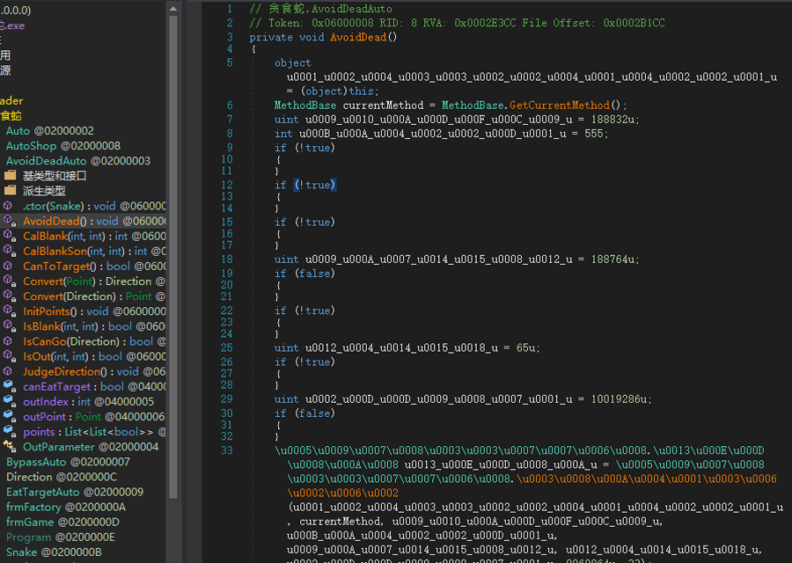Click the field icon beside canEatTarget

click(9, 387)
